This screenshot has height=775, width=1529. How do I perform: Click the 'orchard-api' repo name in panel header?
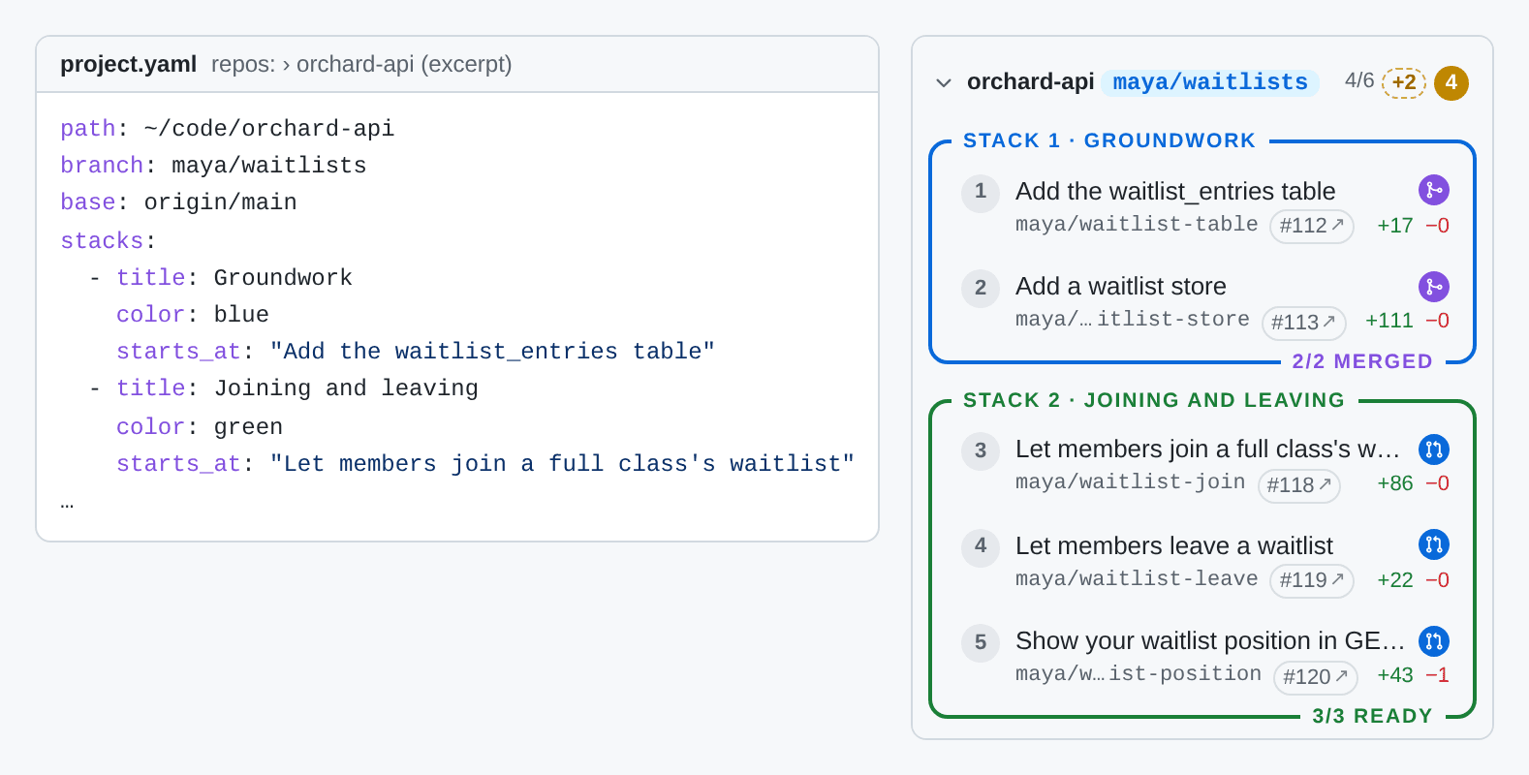click(1031, 81)
